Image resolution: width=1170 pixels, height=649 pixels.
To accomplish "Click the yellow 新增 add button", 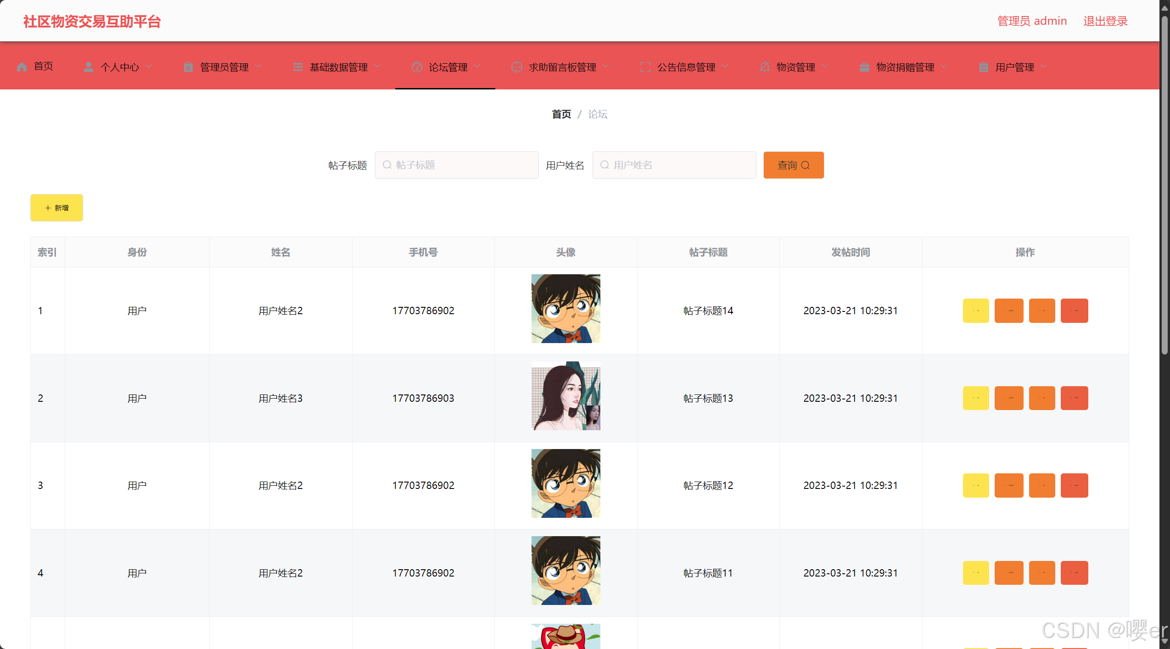I will click(56, 208).
